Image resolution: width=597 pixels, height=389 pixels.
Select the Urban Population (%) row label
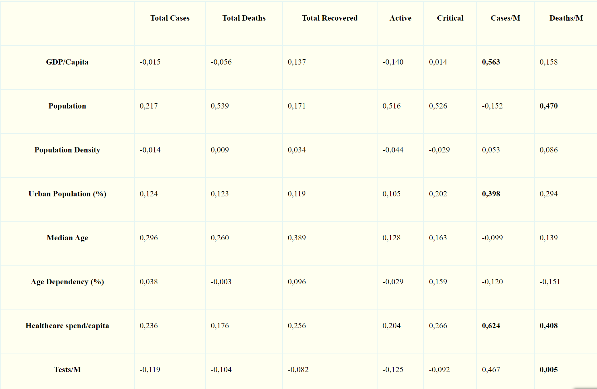pos(67,194)
